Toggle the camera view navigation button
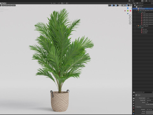This screenshot has width=153, height=115. [x=130, y=21]
